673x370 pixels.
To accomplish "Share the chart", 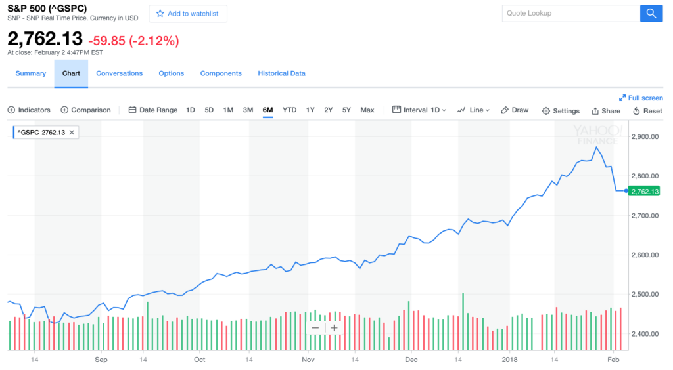I will tap(606, 111).
